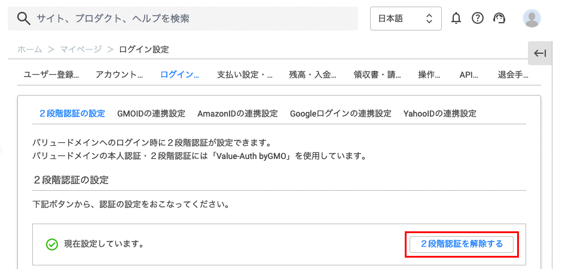
Task: Click the search magnifier icon
Action: [24, 19]
